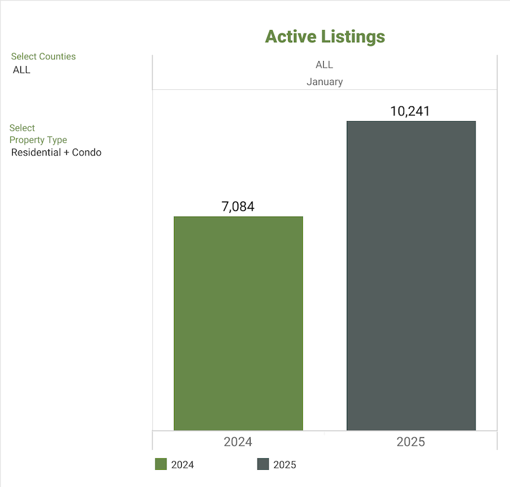Open the Residential + Condo property type dropdown

56,152
